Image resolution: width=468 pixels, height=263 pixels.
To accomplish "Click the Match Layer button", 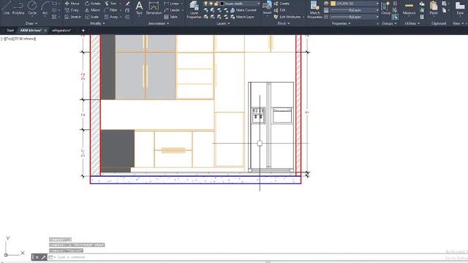I will tap(242, 17).
